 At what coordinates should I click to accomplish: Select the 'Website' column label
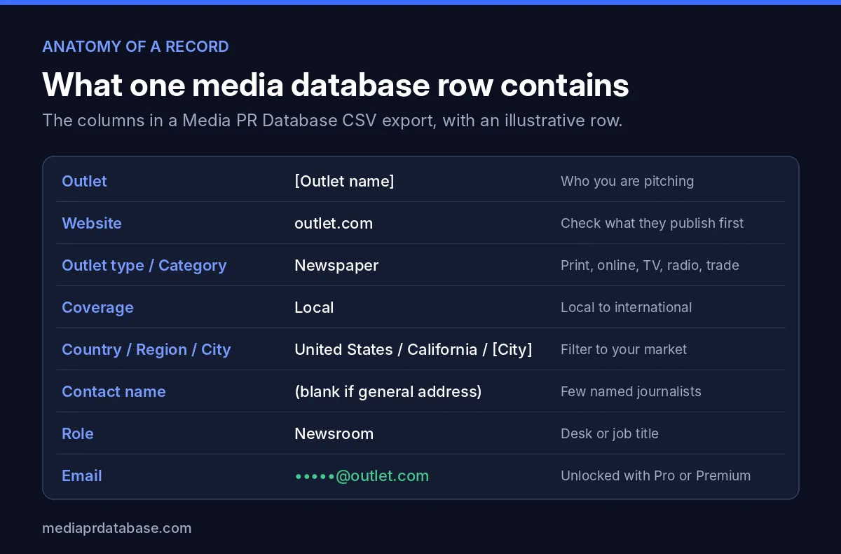point(92,223)
